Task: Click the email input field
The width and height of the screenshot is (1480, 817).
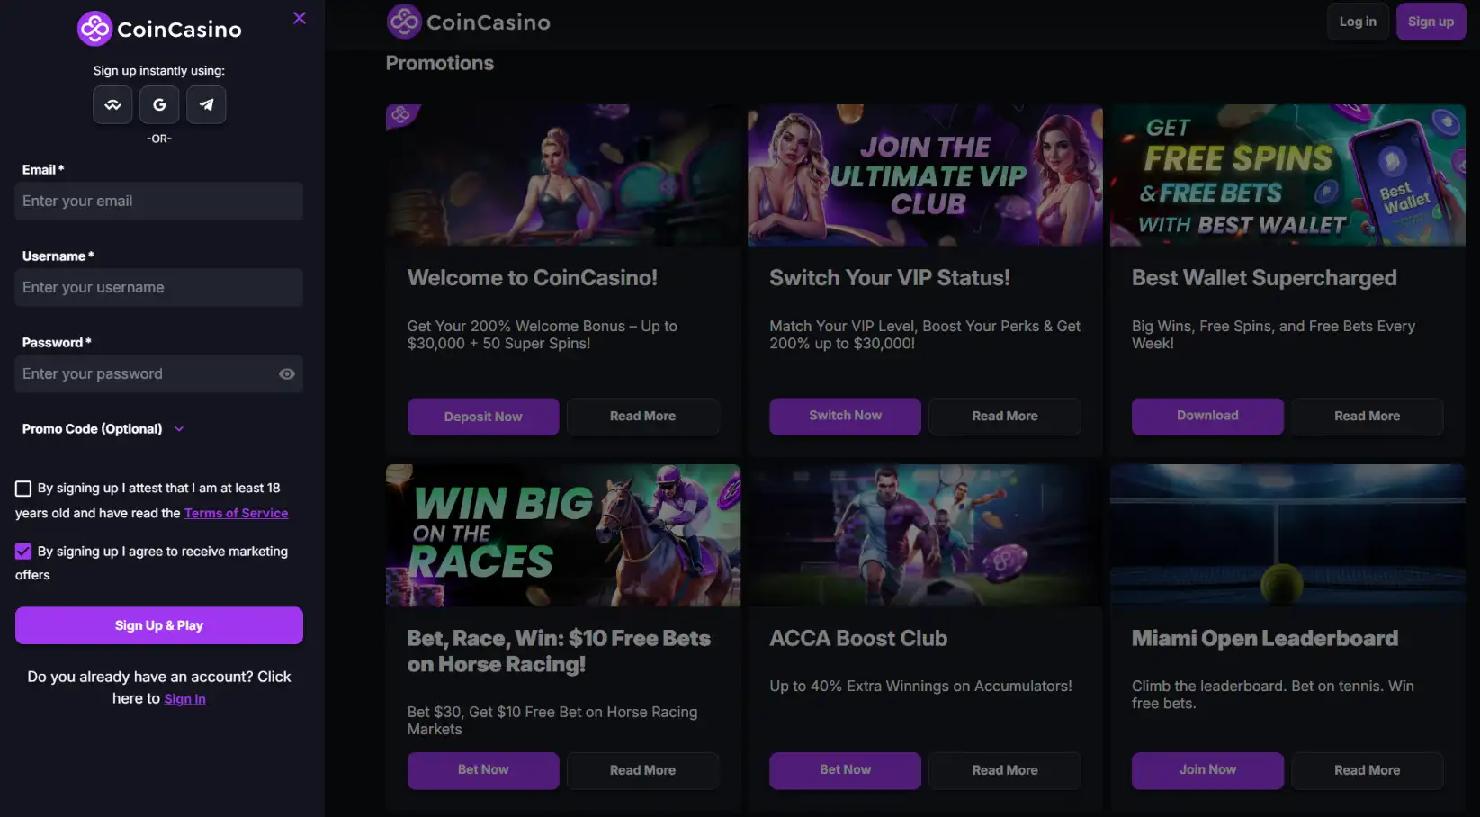Action: point(158,201)
